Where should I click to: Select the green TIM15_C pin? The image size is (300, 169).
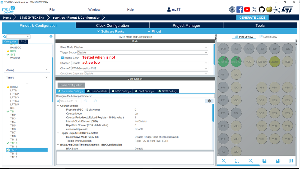[236, 62]
